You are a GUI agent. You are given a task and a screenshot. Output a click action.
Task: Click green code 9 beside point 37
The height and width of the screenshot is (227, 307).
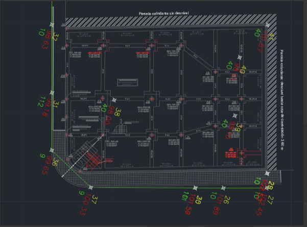[82, 193]
